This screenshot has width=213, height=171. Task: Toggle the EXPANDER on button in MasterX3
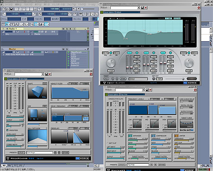click(x=130, y=136)
